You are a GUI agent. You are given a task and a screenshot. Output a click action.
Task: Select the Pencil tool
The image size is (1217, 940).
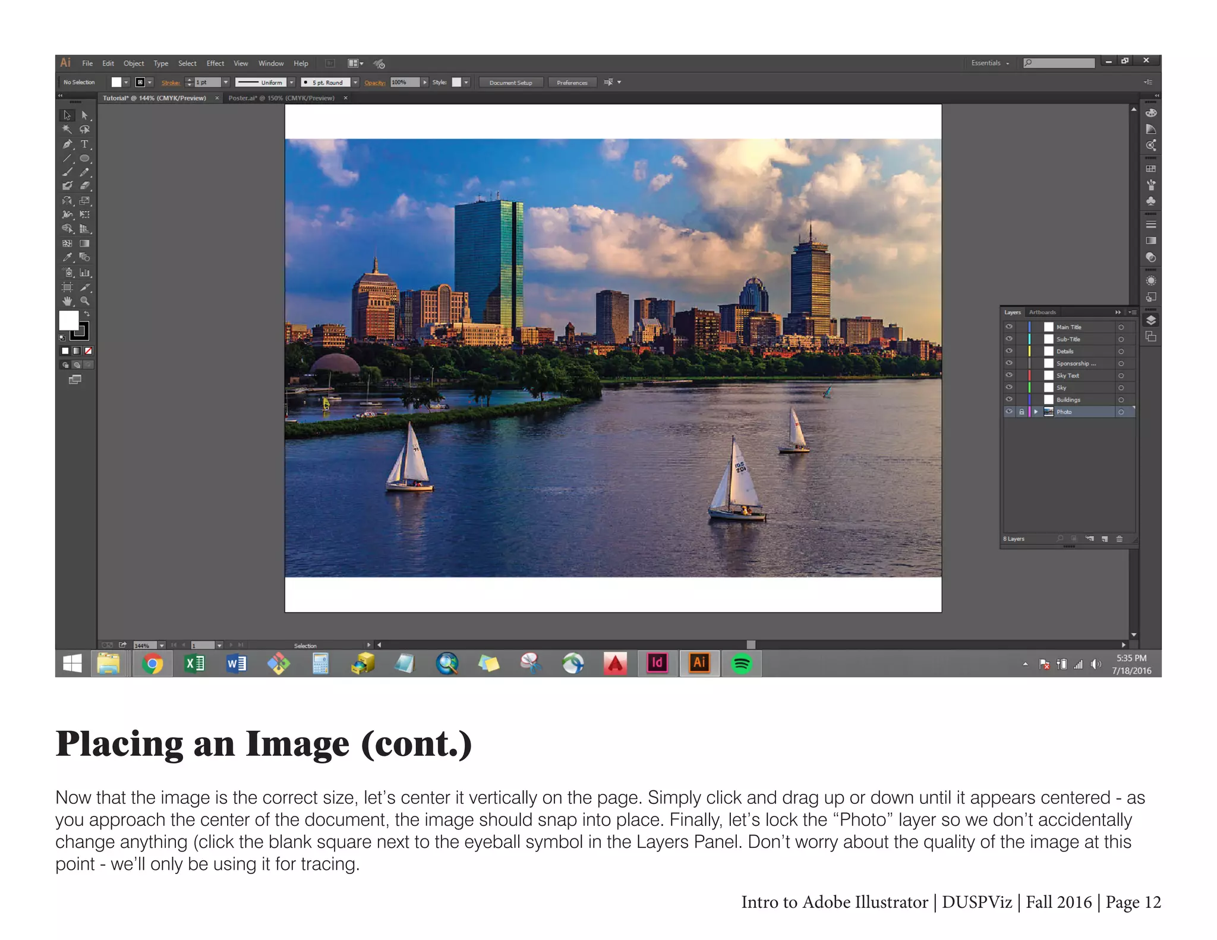click(x=85, y=172)
